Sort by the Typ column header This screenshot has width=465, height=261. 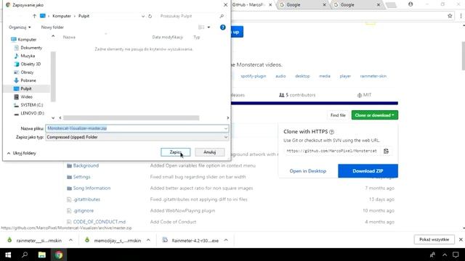pos(197,37)
